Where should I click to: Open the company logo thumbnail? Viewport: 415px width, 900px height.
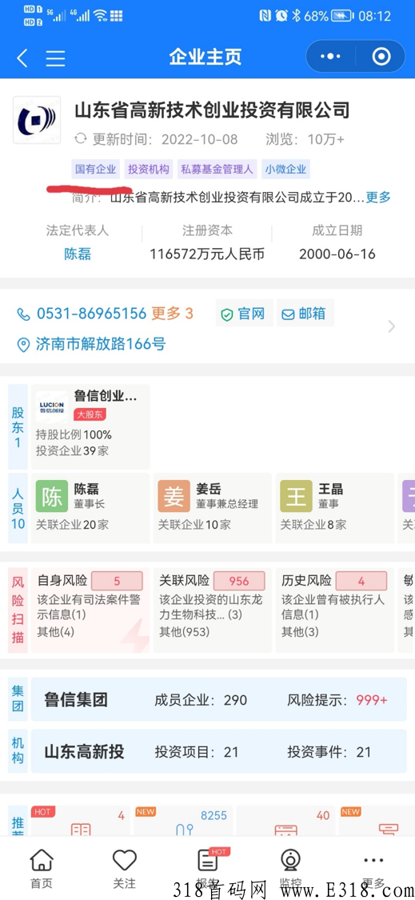point(37,120)
